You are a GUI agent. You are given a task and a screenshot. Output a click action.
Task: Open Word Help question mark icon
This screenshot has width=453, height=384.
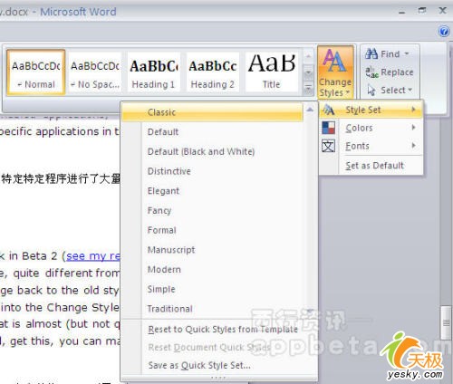(x=443, y=31)
